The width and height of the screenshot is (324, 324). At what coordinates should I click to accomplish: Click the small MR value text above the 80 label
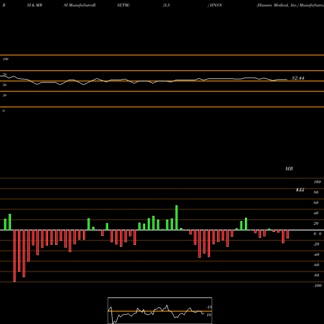(x=300, y=190)
